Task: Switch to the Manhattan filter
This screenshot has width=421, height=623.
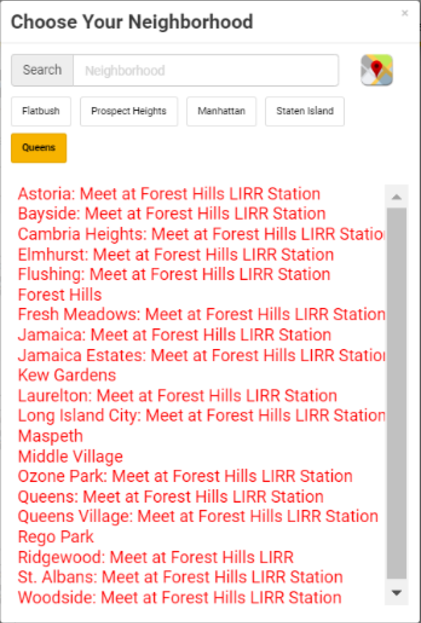Action: [221, 111]
